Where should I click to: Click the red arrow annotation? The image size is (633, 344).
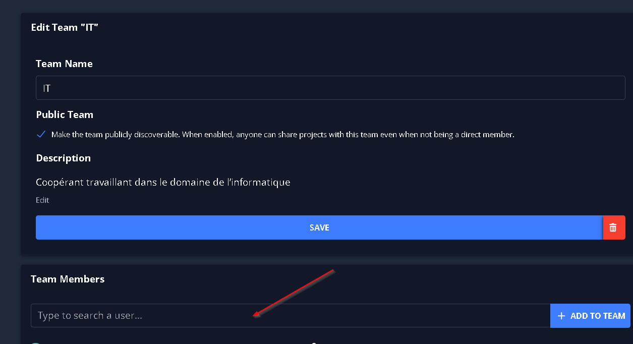(294, 294)
